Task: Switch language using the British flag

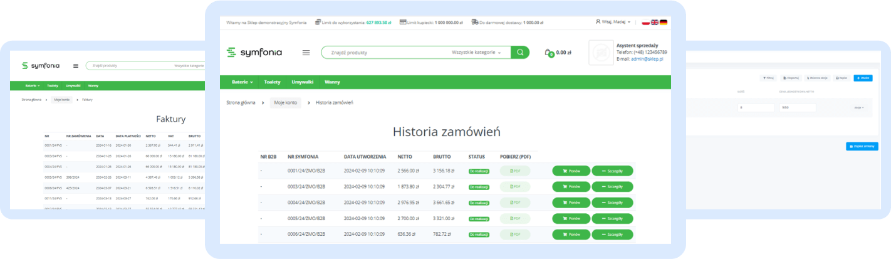Action: click(654, 22)
